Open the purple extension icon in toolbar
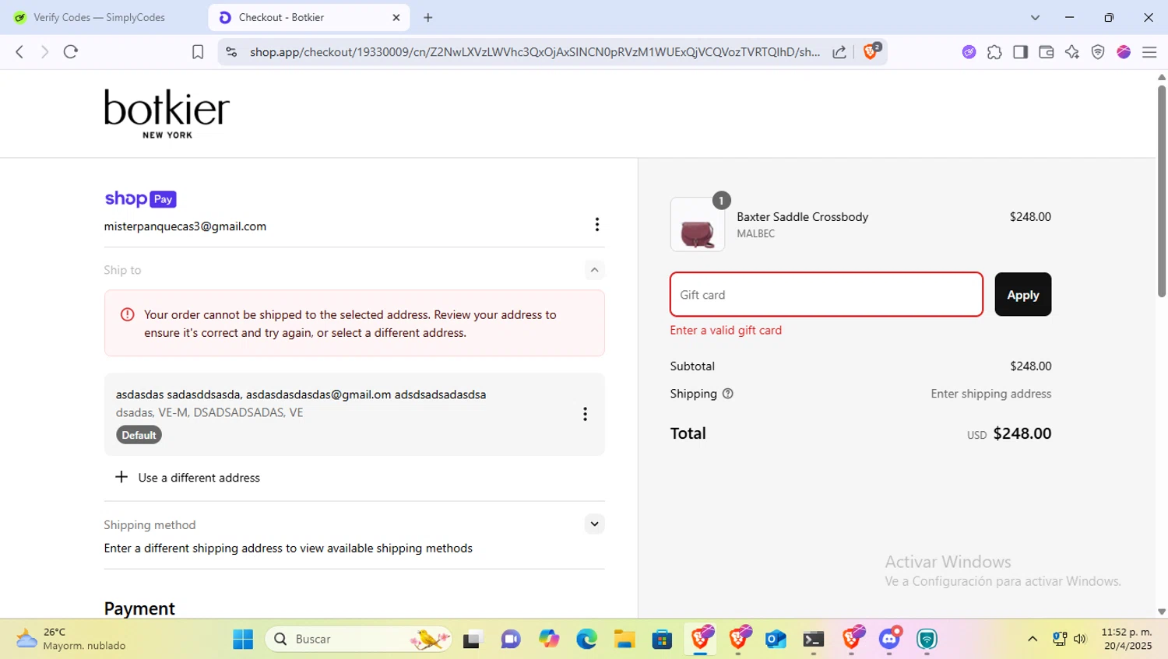Viewport: 1168px width, 659px height. pos(969,52)
